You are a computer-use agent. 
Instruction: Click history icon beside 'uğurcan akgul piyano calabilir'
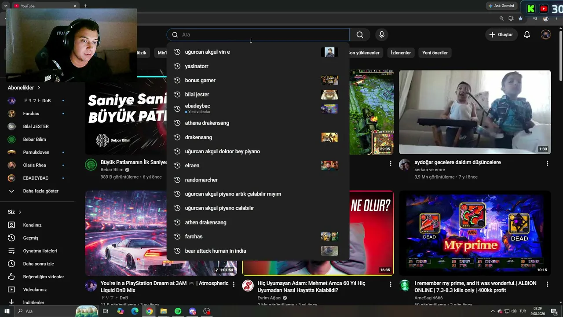178,208
